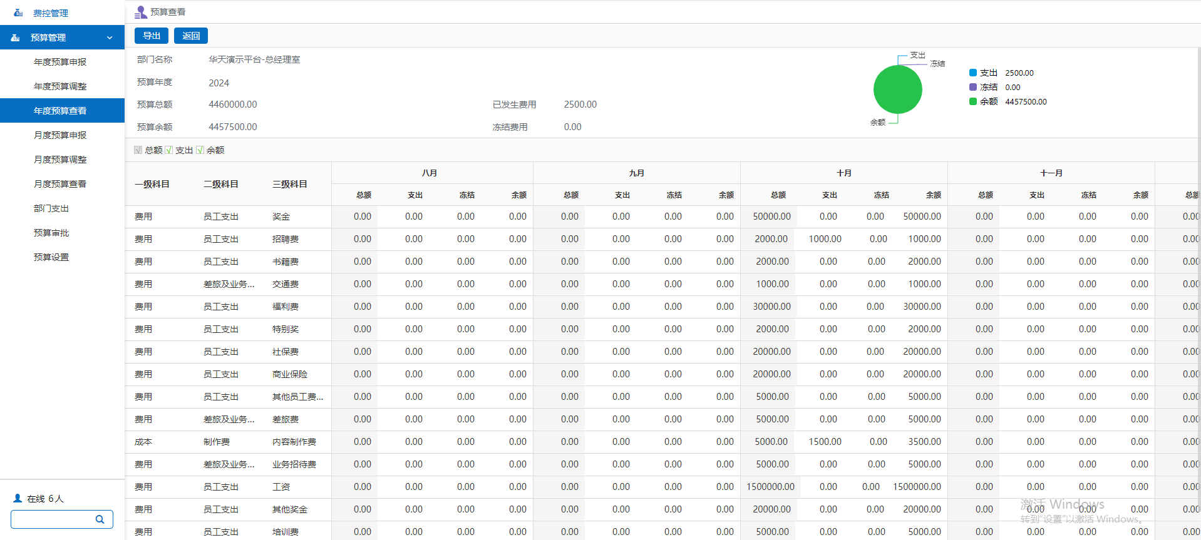Click the green pie chart

pos(897,89)
